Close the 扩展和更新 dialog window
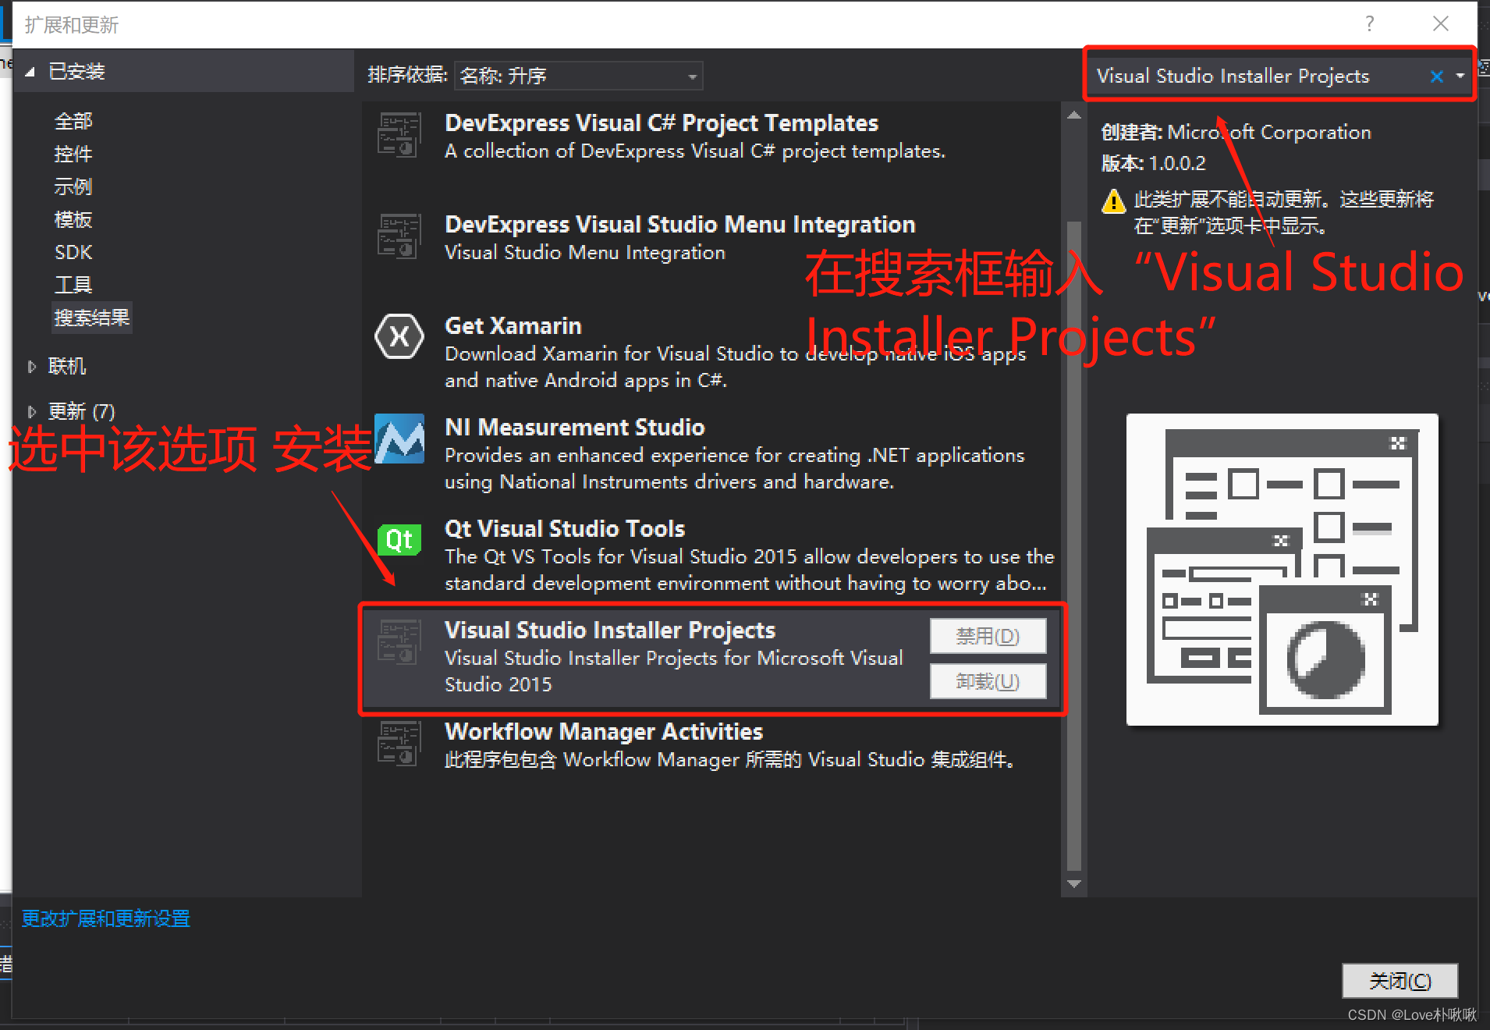This screenshot has height=1030, width=1490. (x=1441, y=23)
